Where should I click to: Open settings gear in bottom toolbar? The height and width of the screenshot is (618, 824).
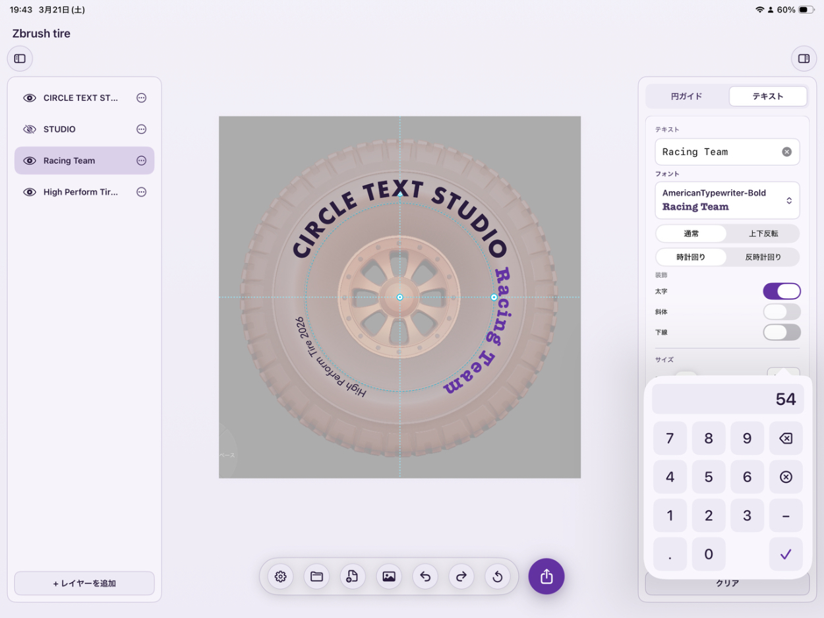tap(280, 576)
